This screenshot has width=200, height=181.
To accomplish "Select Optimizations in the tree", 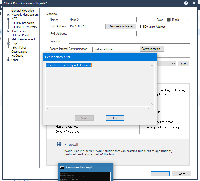I will [19, 52].
